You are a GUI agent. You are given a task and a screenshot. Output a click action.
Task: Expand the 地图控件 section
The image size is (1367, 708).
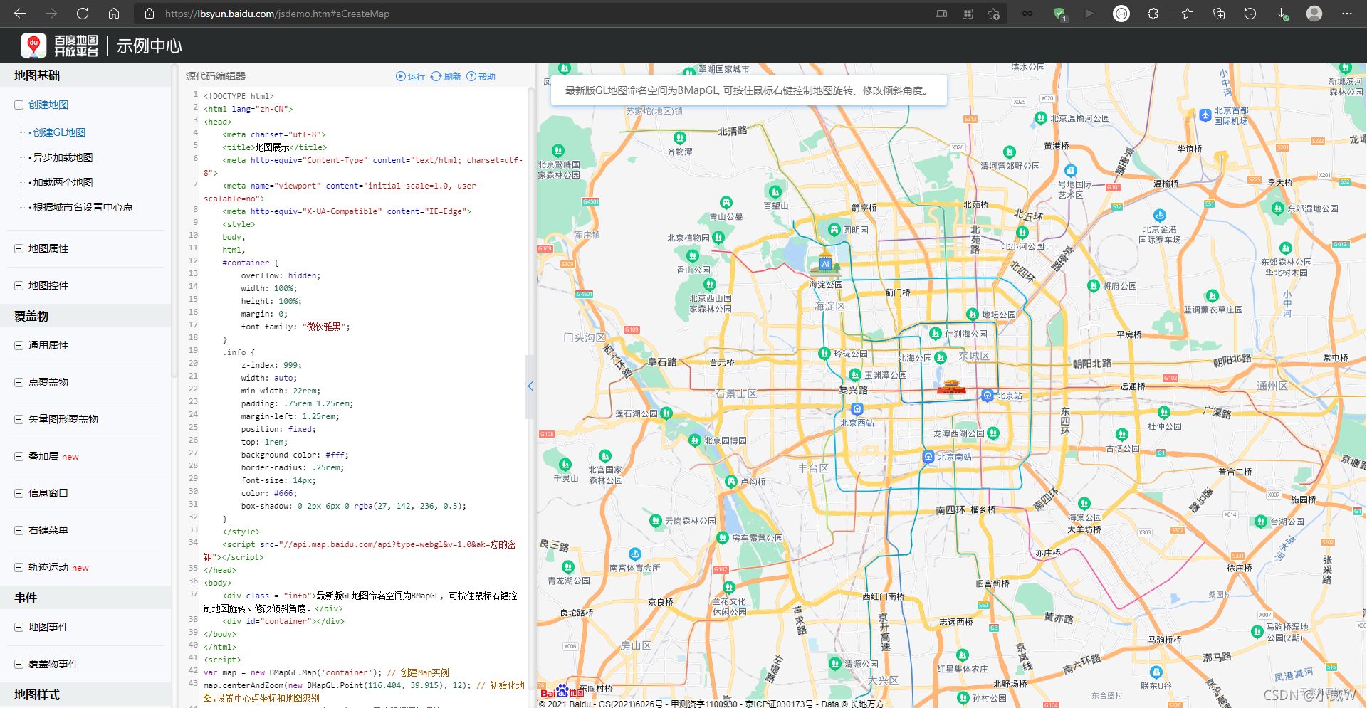(19, 285)
